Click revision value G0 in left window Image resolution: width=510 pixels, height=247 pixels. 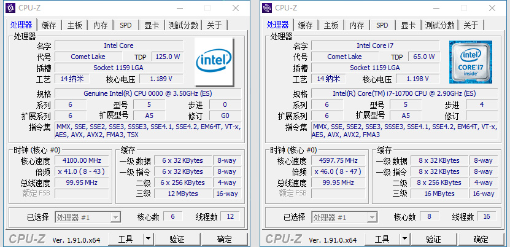click(225, 116)
